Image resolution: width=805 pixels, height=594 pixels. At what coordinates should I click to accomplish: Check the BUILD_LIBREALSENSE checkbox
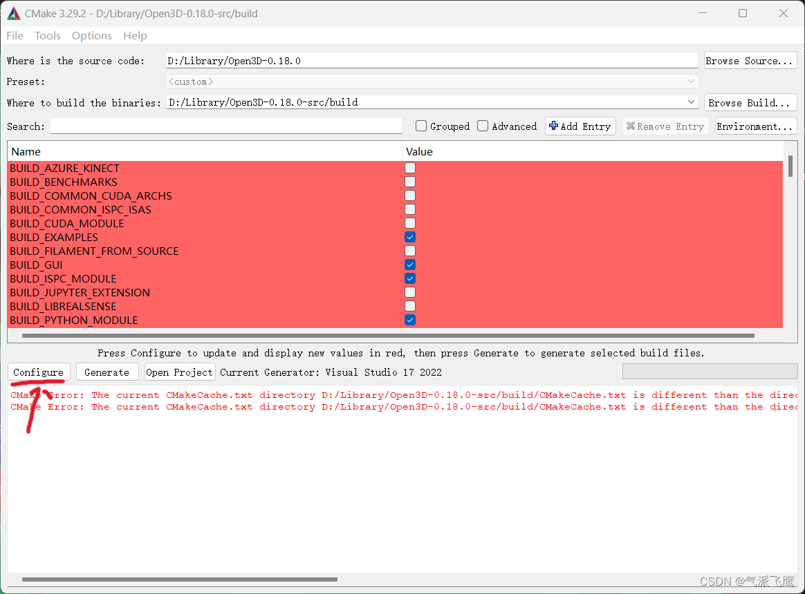click(x=409, y=306)
